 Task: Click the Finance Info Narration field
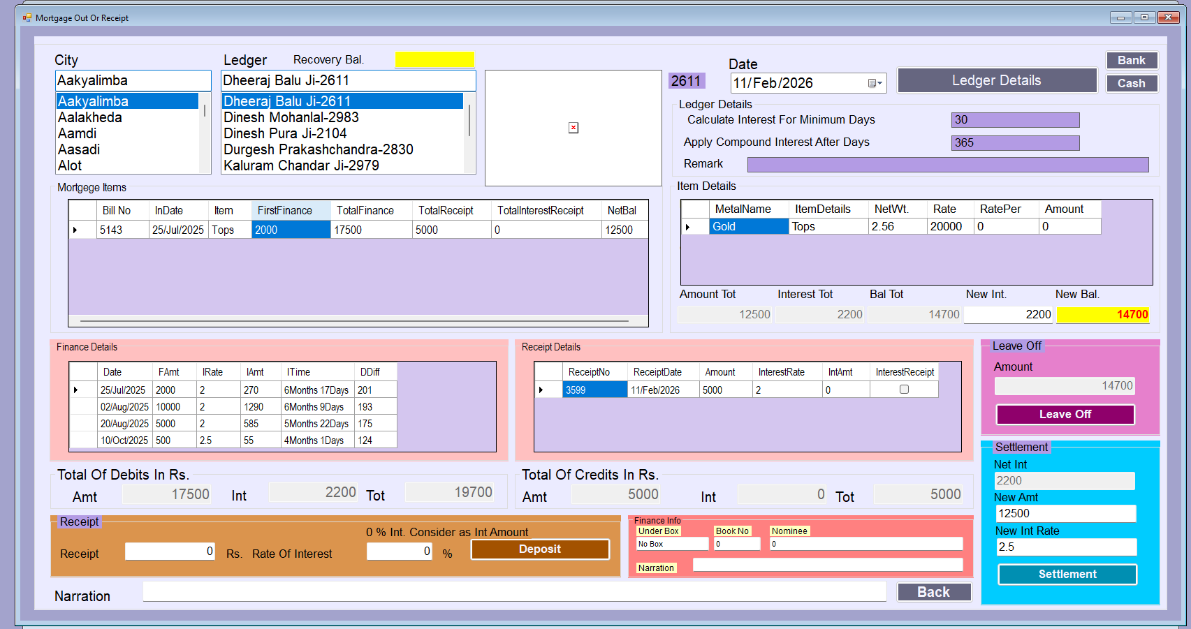pos(828,565)
